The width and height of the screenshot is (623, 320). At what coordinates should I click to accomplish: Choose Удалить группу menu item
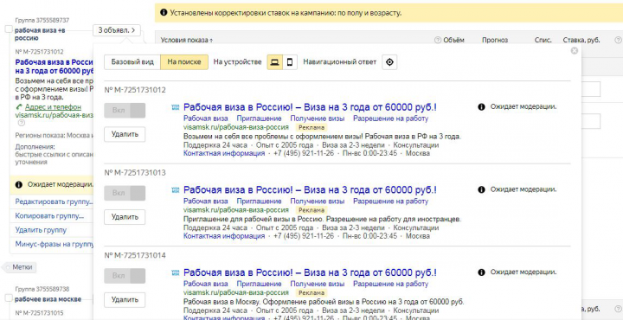(x=41, y=230)
